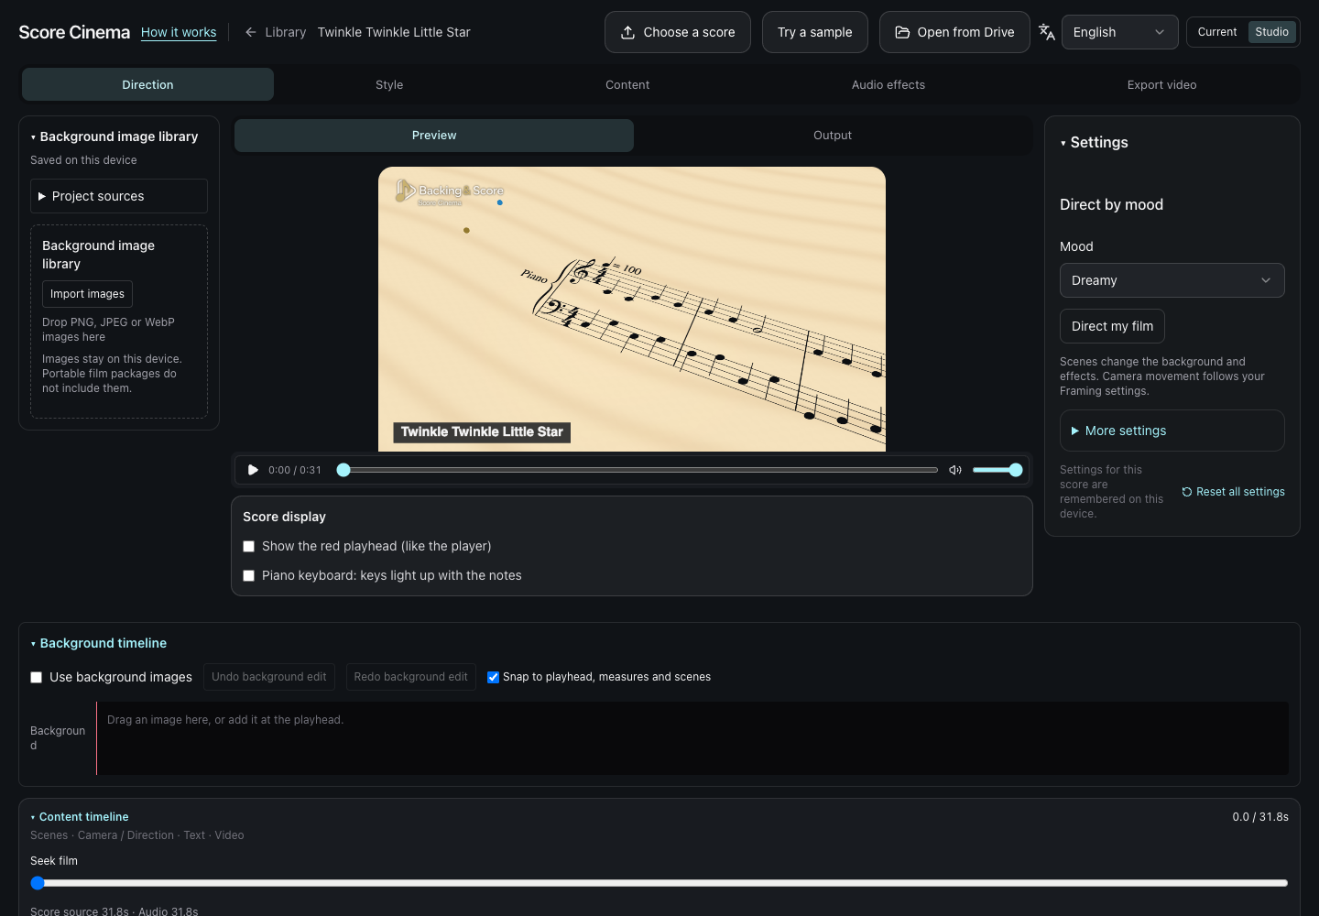Viewport: 1319px width, 916px height.
Task: Click the Seek film slider
Action: coord(659,883)
